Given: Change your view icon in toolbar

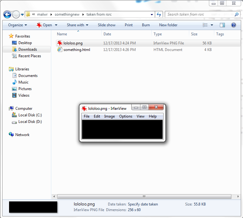Looking at the screenshot, I should point(205,25).
